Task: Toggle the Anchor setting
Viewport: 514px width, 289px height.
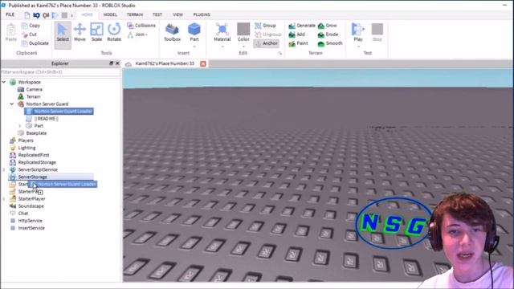Action: coord(266,43)
